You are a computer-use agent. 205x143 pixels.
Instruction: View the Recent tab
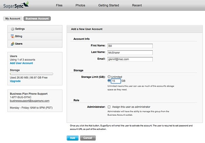137,5
